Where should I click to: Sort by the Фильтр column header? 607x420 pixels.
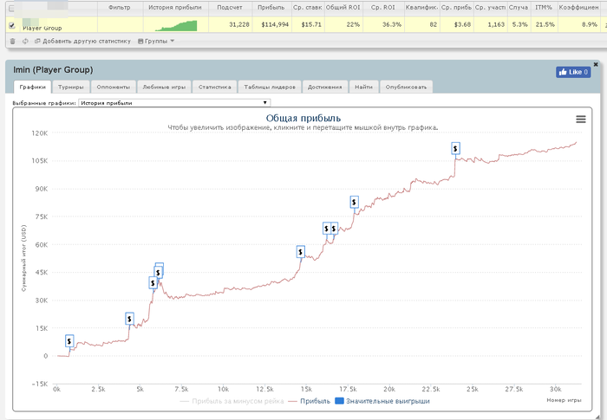(120, 7)
